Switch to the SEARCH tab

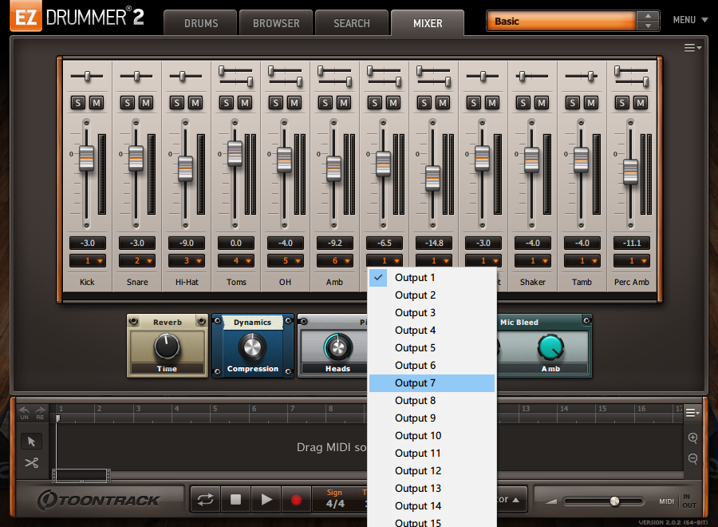click(352, 23)
